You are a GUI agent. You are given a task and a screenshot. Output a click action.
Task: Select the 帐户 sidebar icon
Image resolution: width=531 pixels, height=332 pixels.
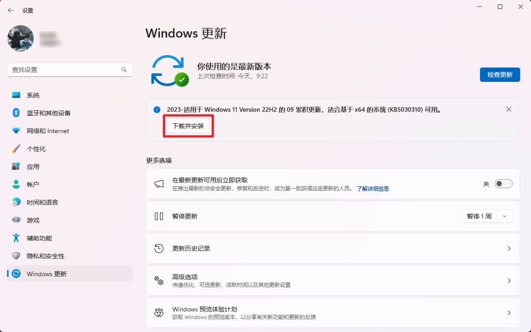click(15, 184)
